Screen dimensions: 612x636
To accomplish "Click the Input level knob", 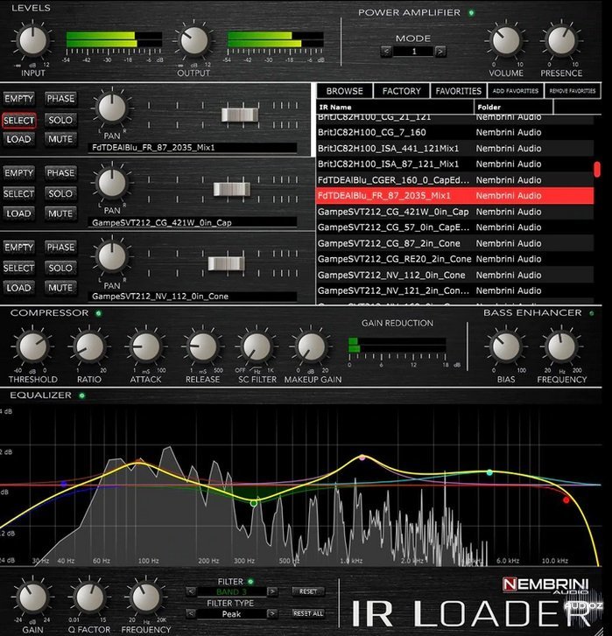I will coord(33,41).
